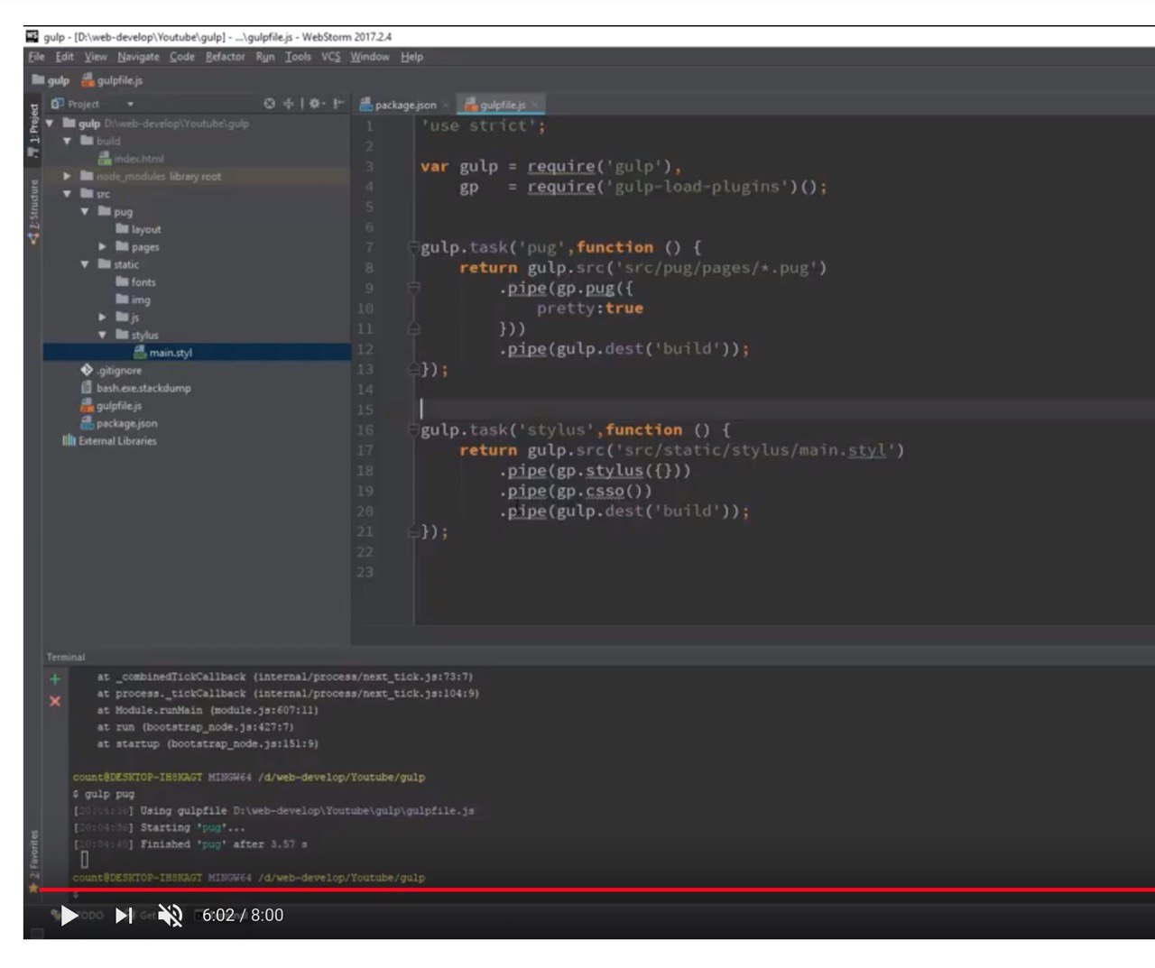
Task: Click the Terminal panel title
Action: point(66,657)
